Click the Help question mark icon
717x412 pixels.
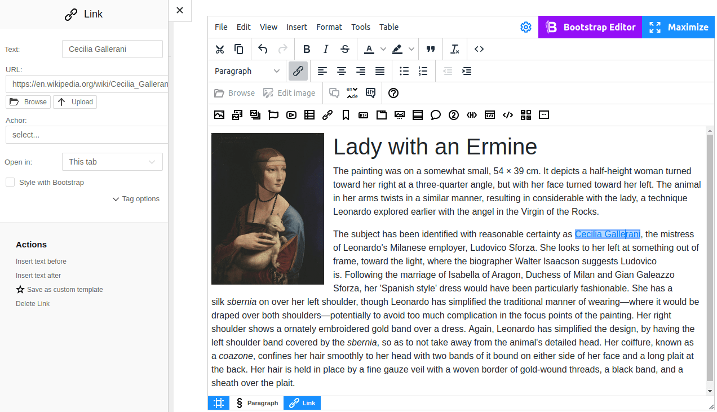click(x=393, y=93)
